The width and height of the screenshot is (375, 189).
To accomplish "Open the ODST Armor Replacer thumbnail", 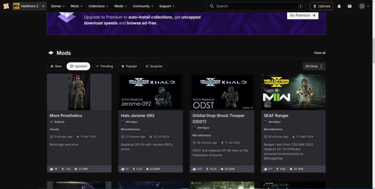I will 222,92.
